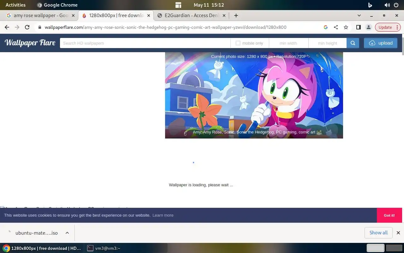Close the E2Guardian tab
This screenshot has width=404, height=253.
(224, 15)
